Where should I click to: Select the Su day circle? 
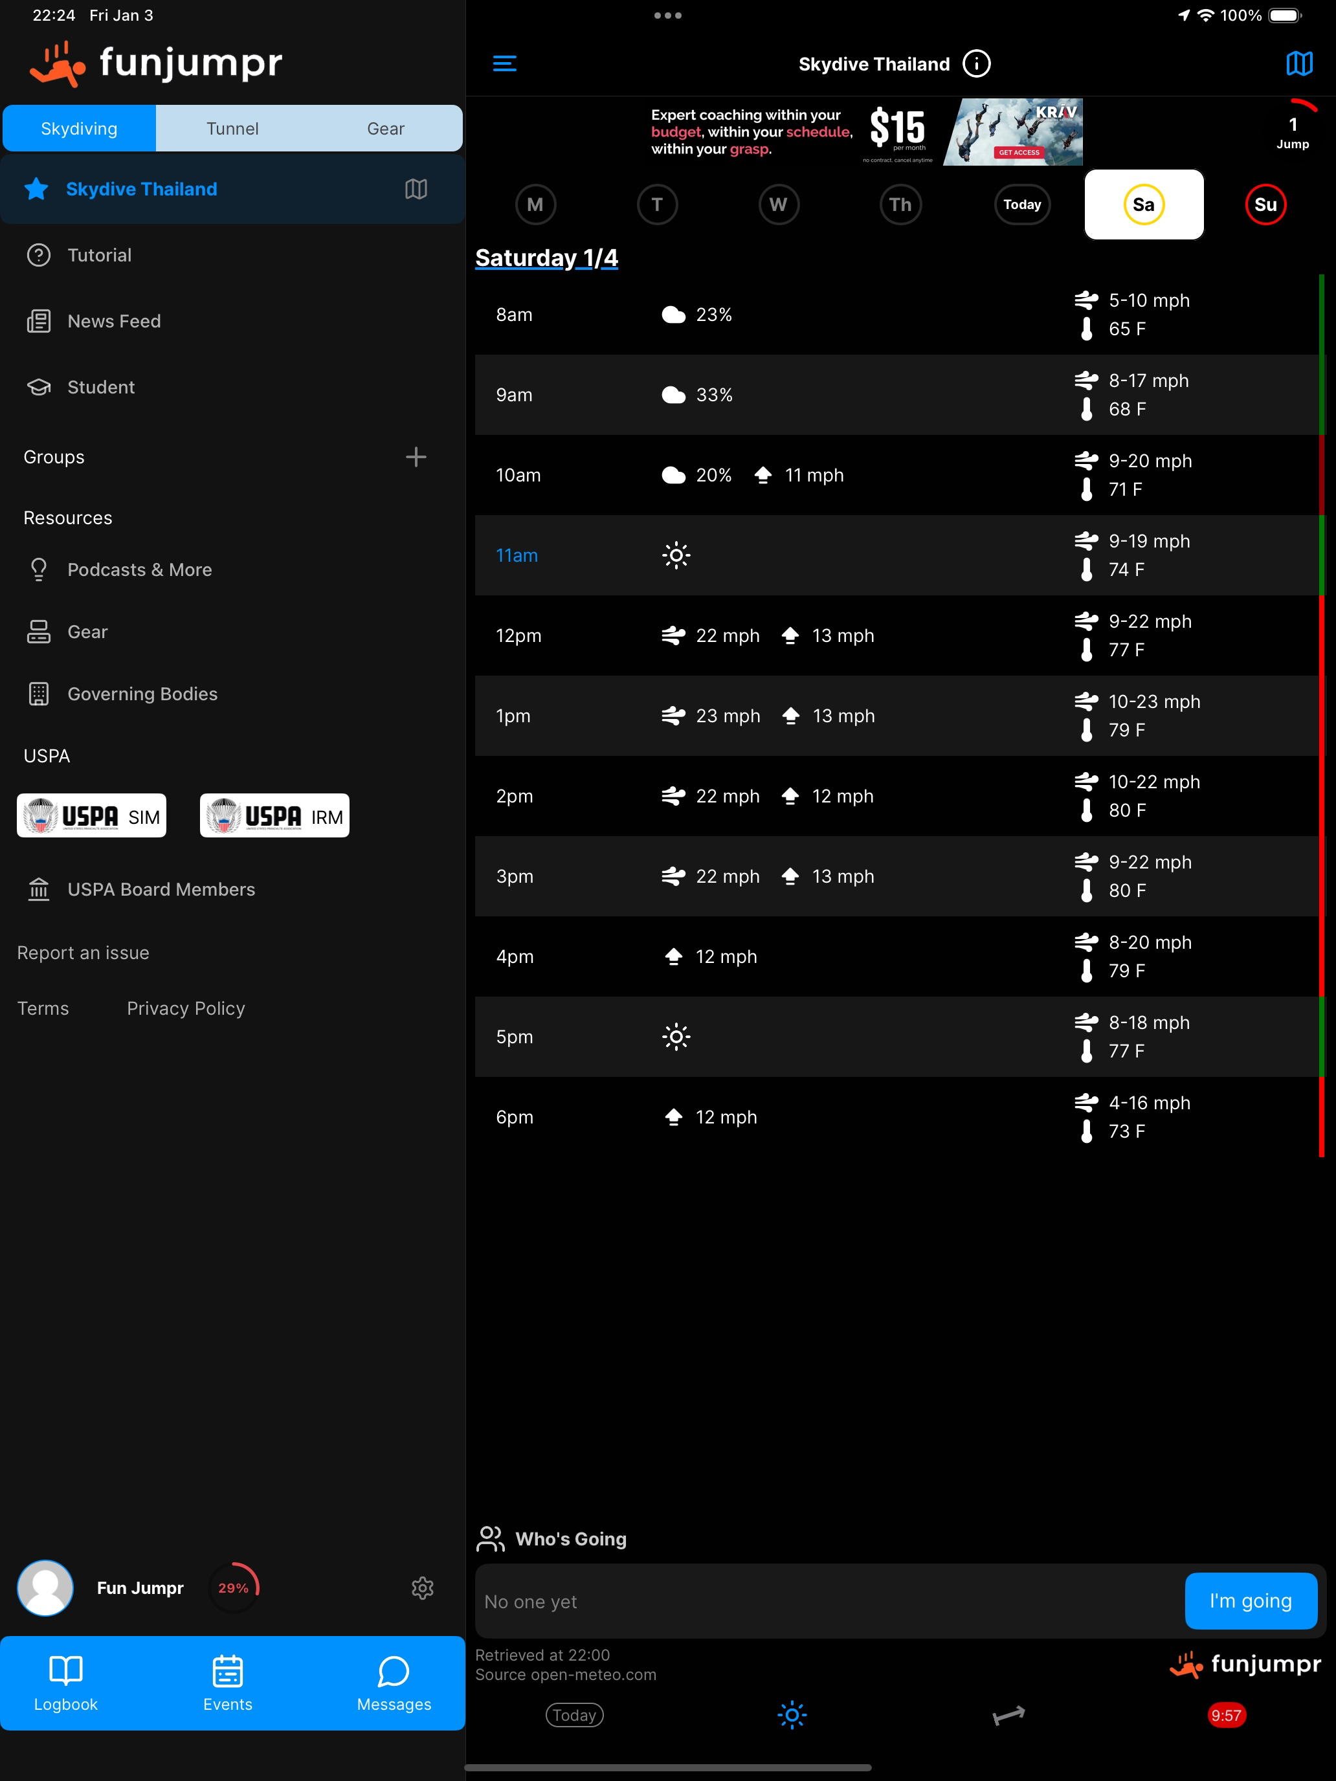[x=1265, y=205]
